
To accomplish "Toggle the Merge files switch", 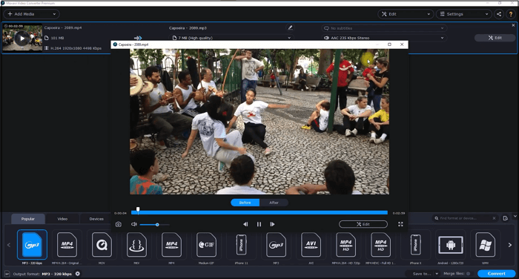I will point(468,274).
